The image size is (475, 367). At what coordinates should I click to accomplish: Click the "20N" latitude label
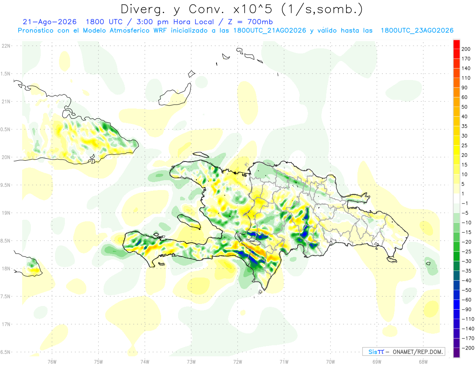coord(6,157)
